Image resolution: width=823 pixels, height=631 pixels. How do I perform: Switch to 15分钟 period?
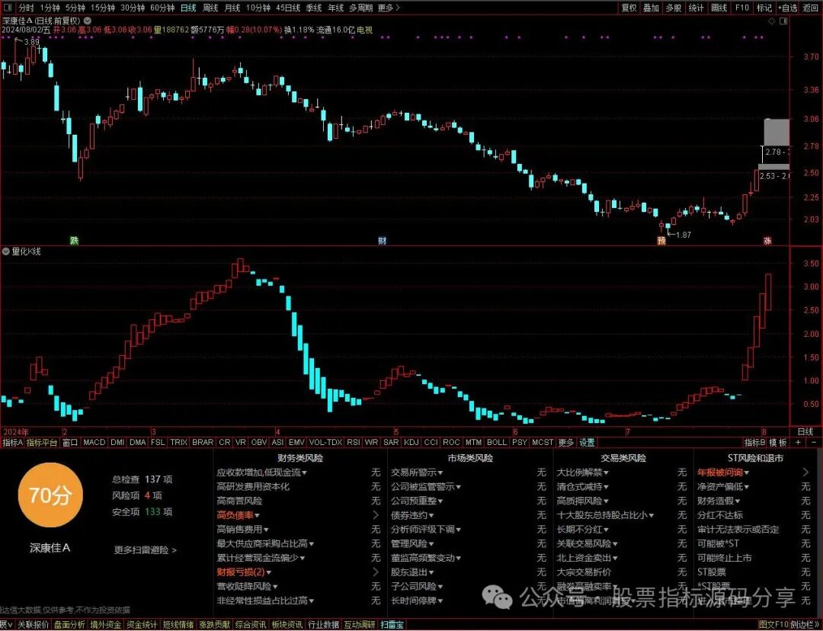102,8
